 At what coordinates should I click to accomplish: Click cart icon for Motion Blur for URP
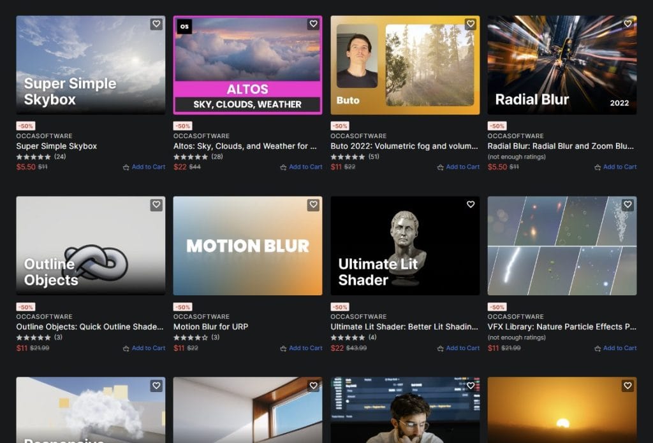pyautogui.click(x=283, y=349)
